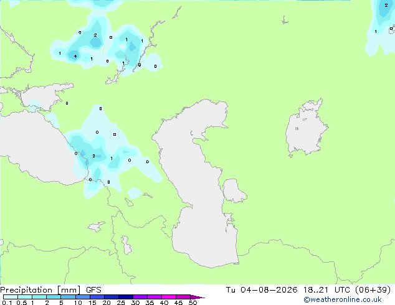Click the 0.1–0.5 mm legend color box
This screenshot has width=395, height=305.
[x=11, y=297]
